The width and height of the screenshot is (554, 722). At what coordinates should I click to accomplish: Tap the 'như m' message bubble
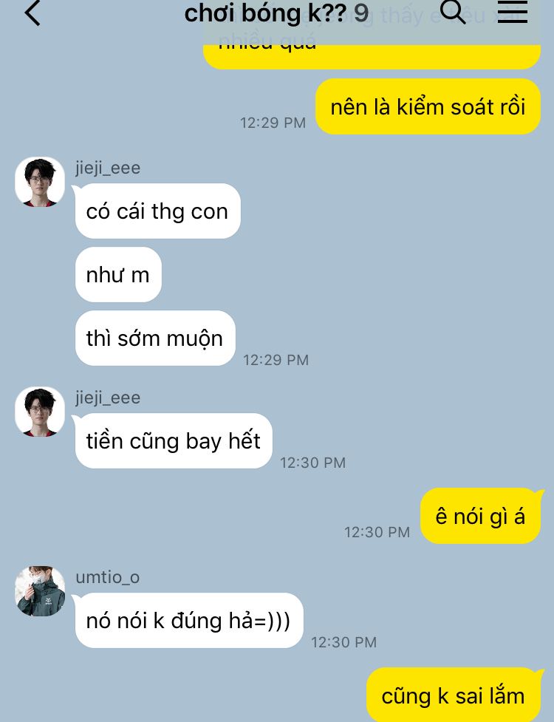(x=118, y=274)
